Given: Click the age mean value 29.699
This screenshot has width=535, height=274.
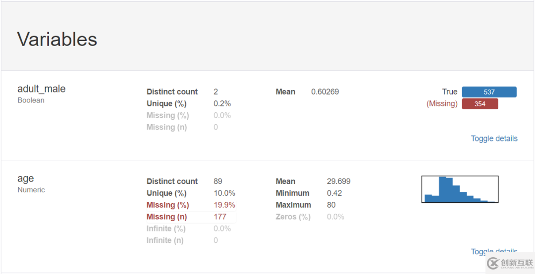Looking at the screenshot, I should coord(338,182).
